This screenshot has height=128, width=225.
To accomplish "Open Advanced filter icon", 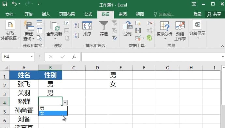I will pyautogui.click(x=114, y=38).
